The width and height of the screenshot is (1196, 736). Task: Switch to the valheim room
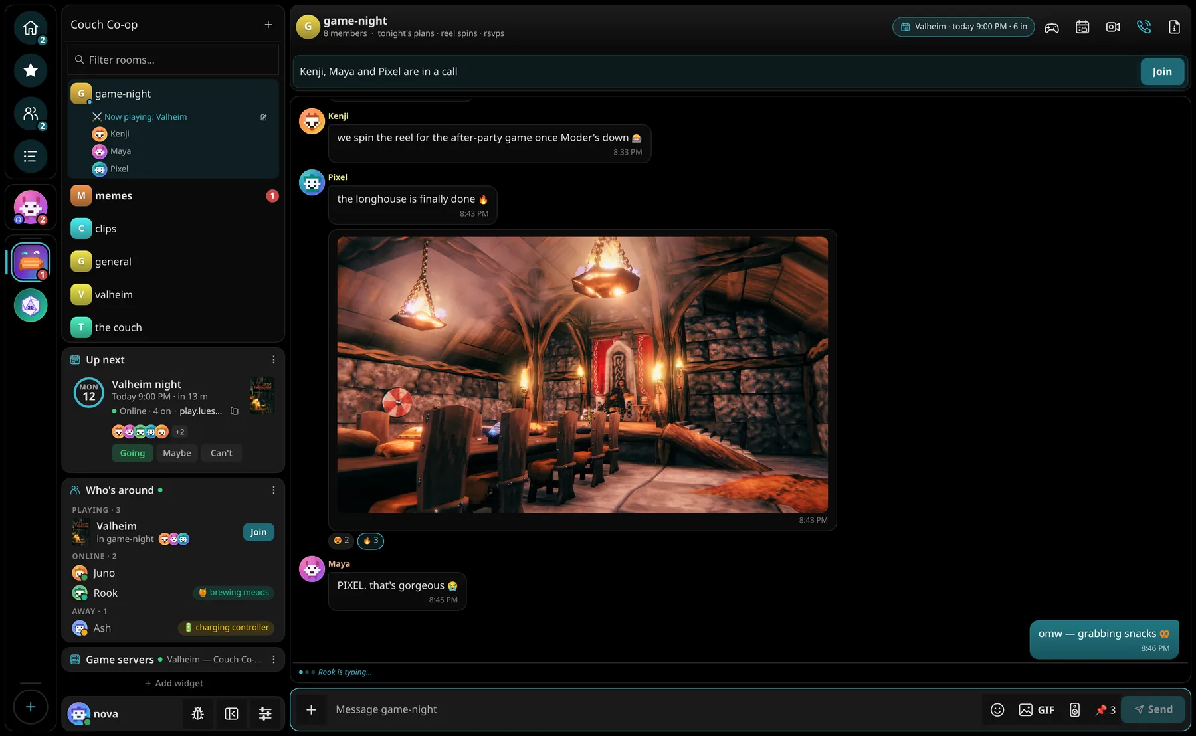[x=174, y=294]
